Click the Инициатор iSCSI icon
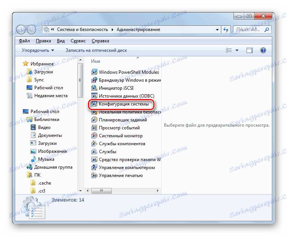Viewport: 287px width, 236px height. coord(94,88)
